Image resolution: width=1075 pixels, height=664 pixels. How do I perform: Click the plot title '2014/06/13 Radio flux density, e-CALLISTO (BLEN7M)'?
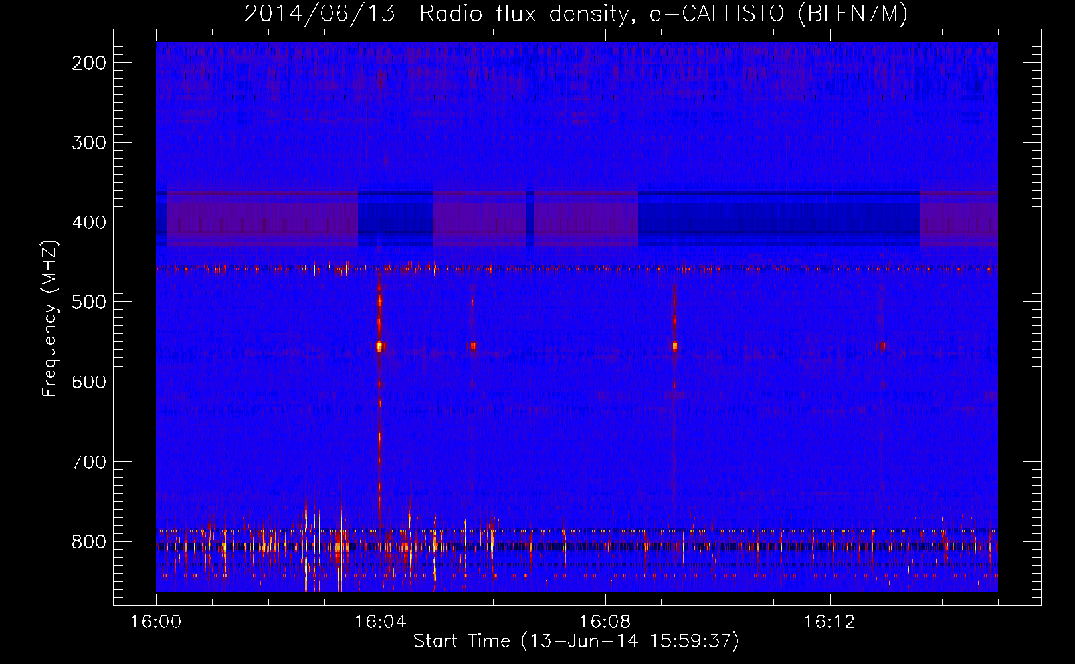tap(576, 13)
